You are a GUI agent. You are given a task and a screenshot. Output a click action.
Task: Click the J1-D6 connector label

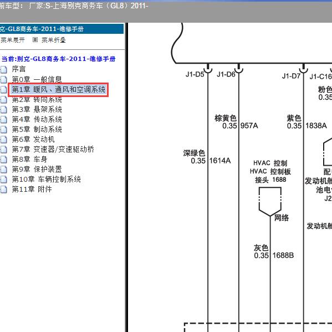[226, 74]
